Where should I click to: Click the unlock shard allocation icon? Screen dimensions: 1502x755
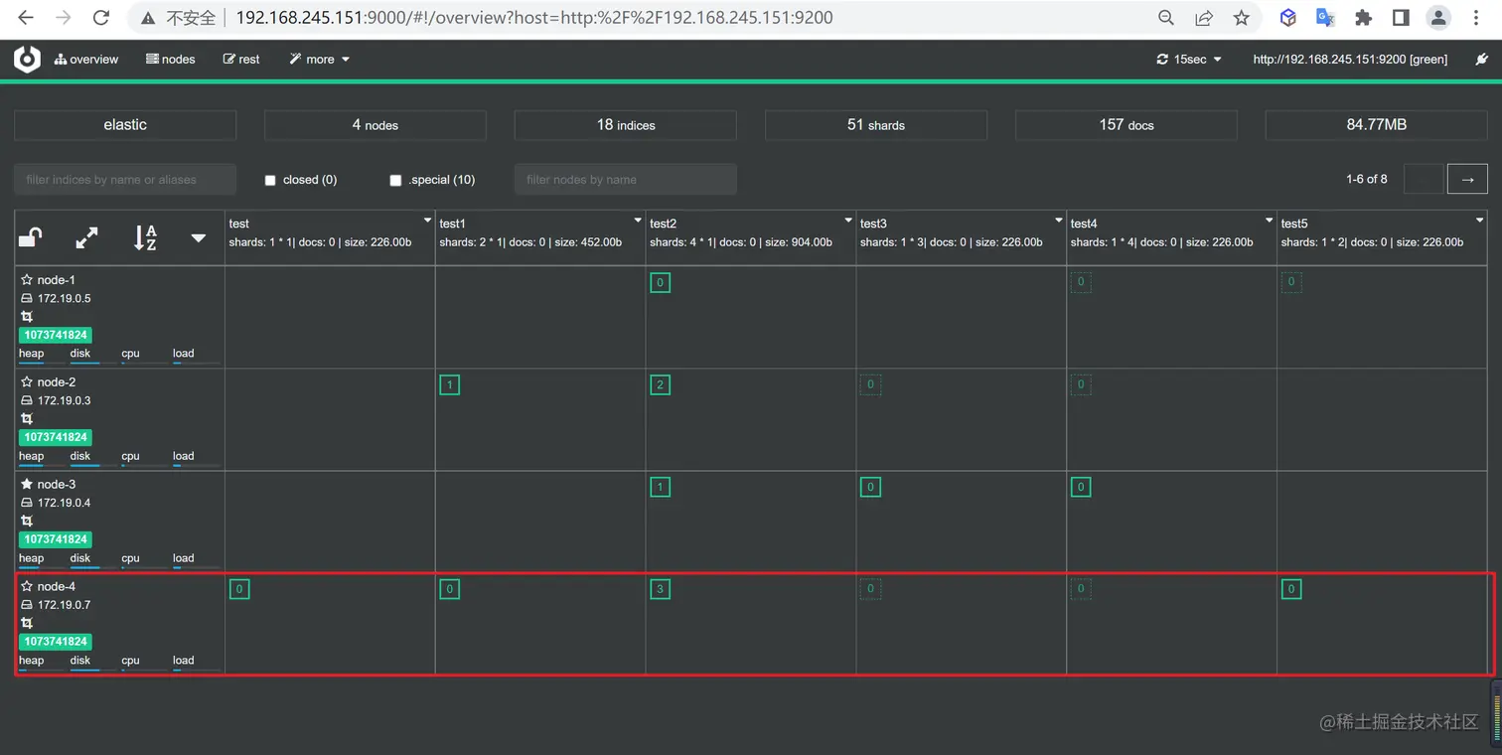[31, 237]
